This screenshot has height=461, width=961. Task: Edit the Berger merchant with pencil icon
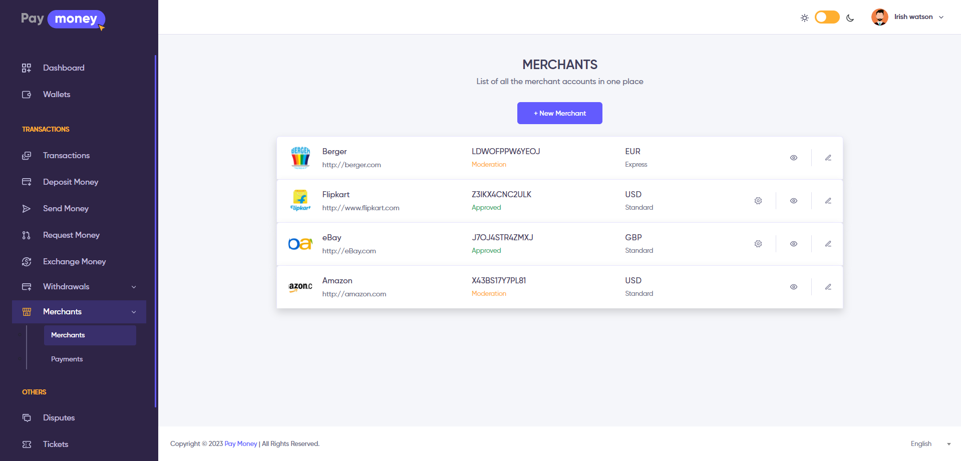828,158
